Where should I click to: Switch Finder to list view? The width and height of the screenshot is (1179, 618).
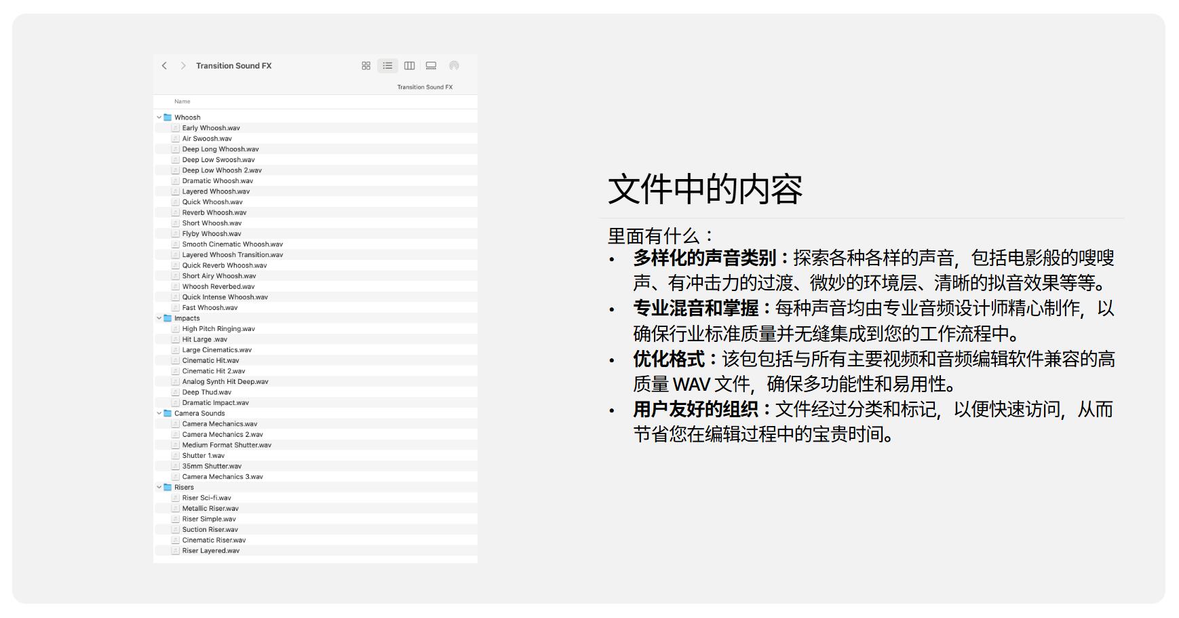click(387, 66)
